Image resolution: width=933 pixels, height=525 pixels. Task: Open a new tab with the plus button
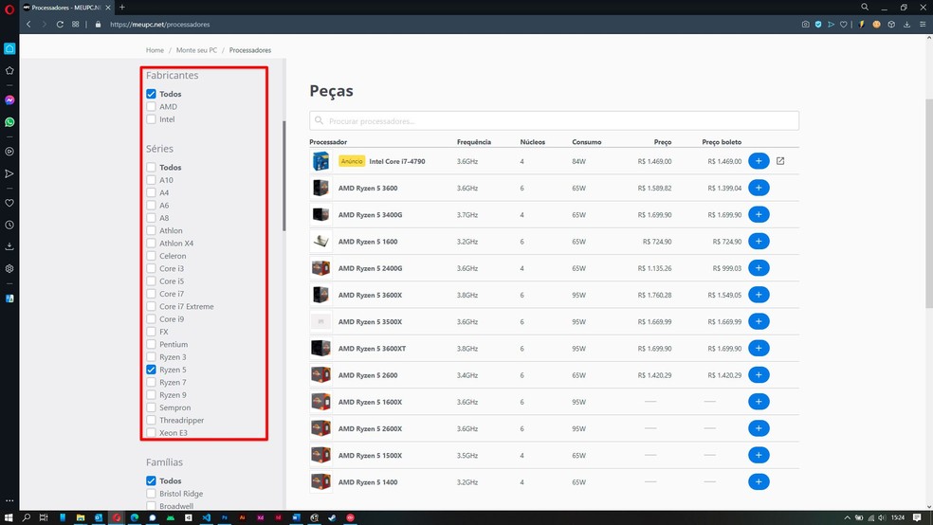pyautogui.click(x=122, y=8)
